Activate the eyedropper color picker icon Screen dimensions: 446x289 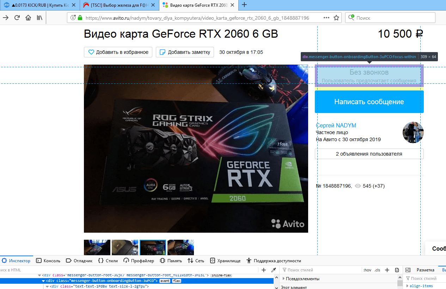click(273, 270)
